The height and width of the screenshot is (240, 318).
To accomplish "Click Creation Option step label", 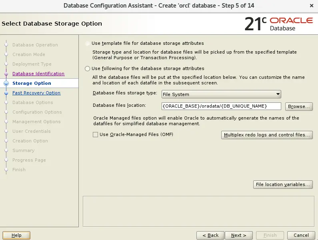I will [30, 141].
